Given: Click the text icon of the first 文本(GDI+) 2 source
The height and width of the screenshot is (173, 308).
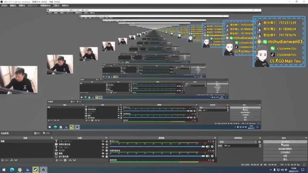Looking at the screenshot, I should 56,141.
